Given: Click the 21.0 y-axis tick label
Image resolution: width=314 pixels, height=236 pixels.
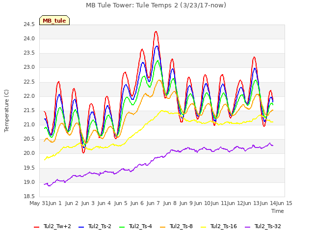Looking at the screenshot, I should pos(29,125).
